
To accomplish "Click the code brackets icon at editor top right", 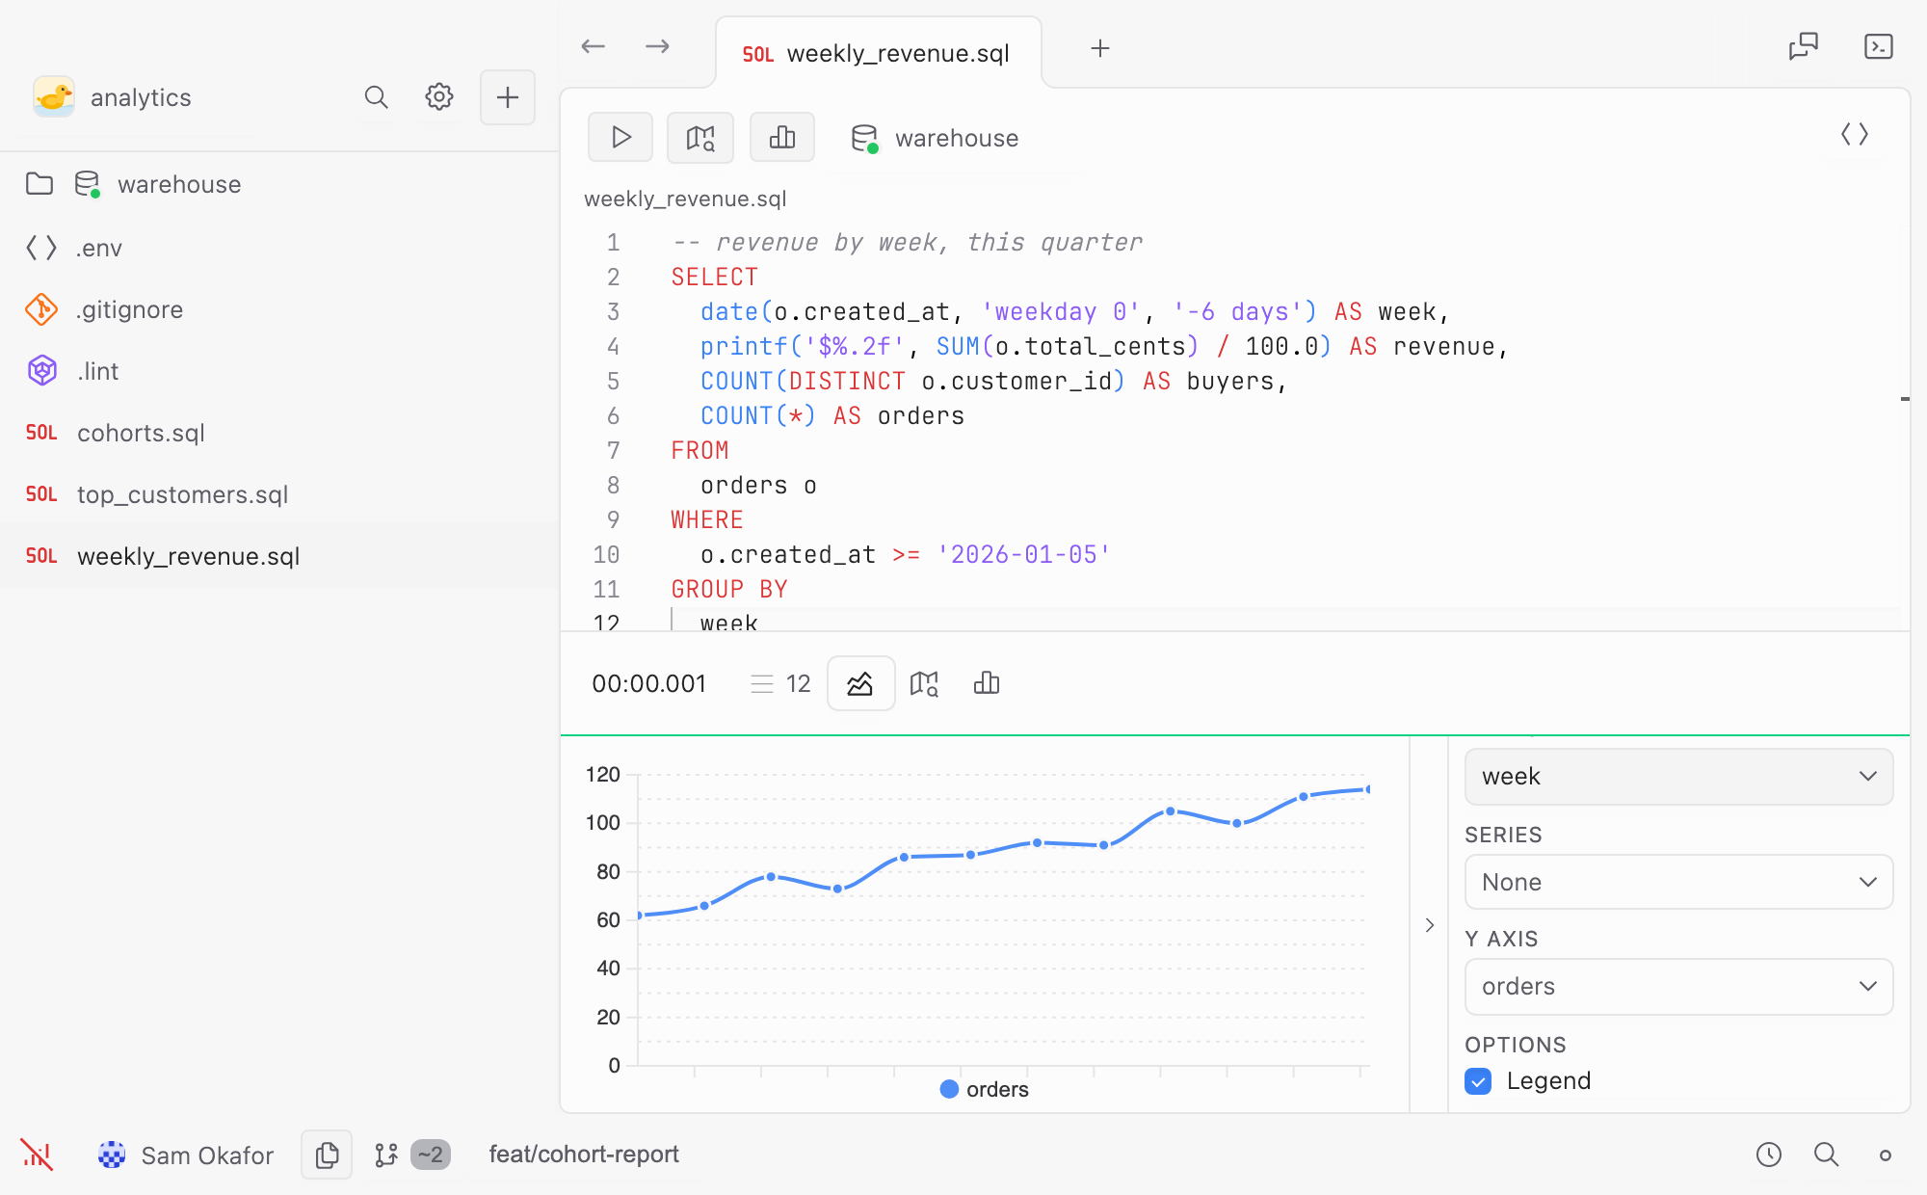I will tap(1855, 134).
